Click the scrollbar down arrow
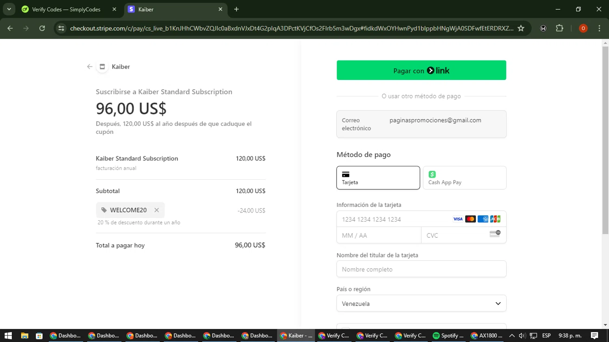 click(605, 325)
